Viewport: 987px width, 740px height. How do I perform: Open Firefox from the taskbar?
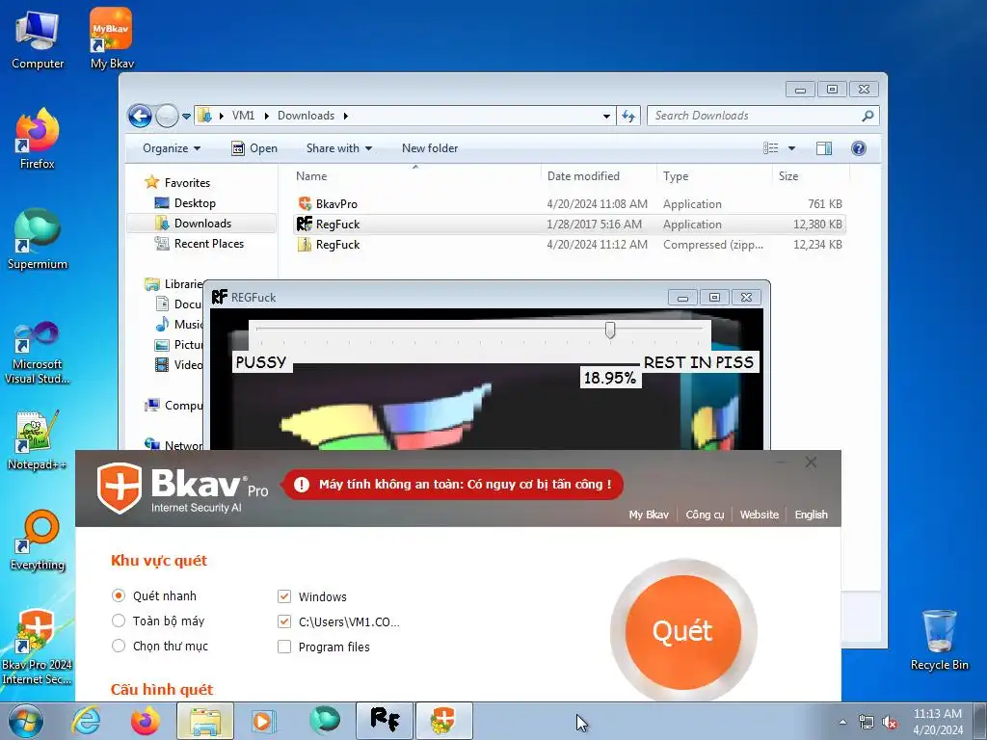[145, 721]
